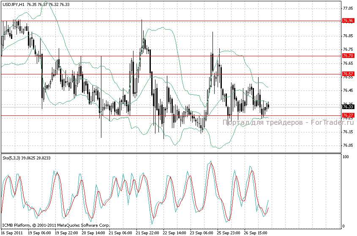This screenshot has height=236, width=357.
Task: Click the black 76.33 current price label
Action: coord(348,107)
